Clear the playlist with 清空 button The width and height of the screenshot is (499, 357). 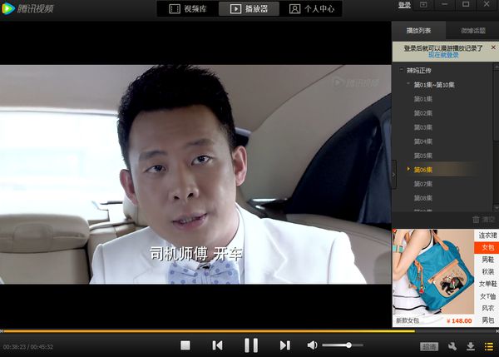(x=483, y=219)
